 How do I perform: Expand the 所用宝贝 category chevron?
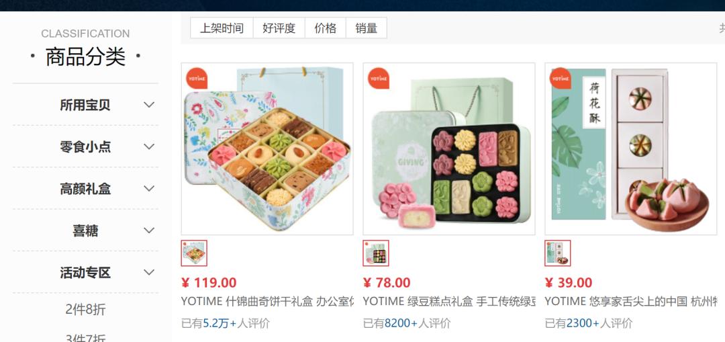149,105
